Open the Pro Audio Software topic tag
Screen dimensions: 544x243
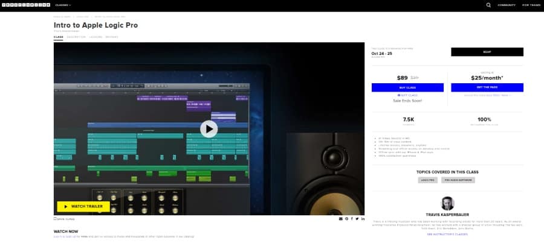pyautogui.click(x=458, y=180)
